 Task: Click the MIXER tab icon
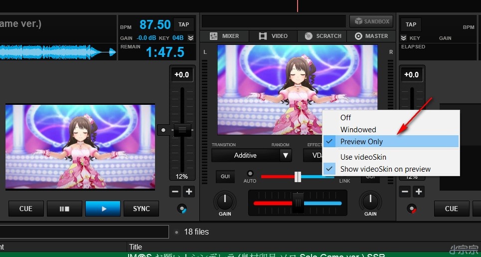click(214, 36)
